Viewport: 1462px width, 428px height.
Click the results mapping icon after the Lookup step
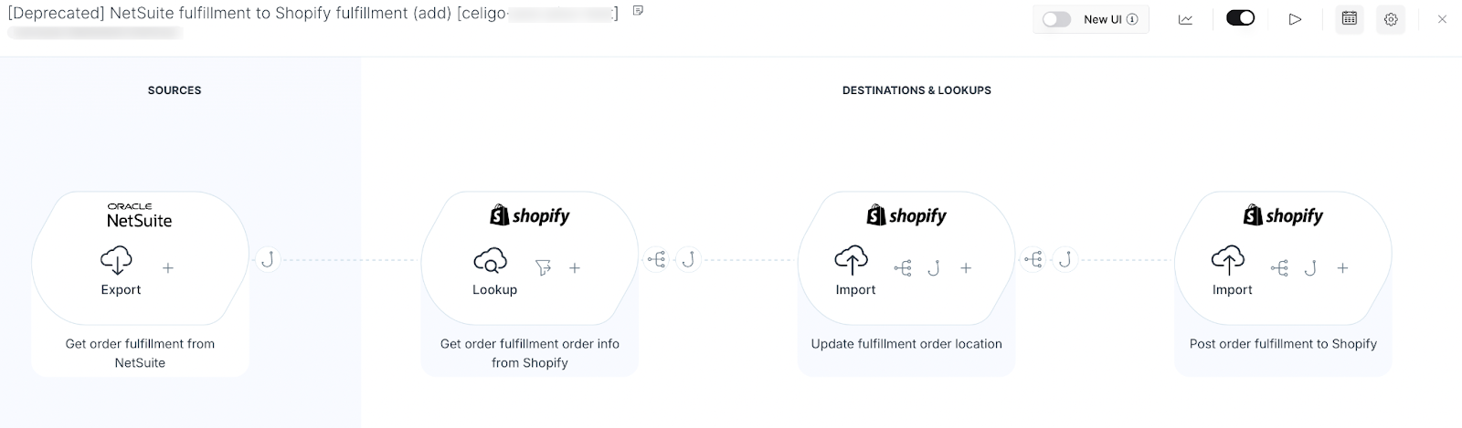pos(656,260)
